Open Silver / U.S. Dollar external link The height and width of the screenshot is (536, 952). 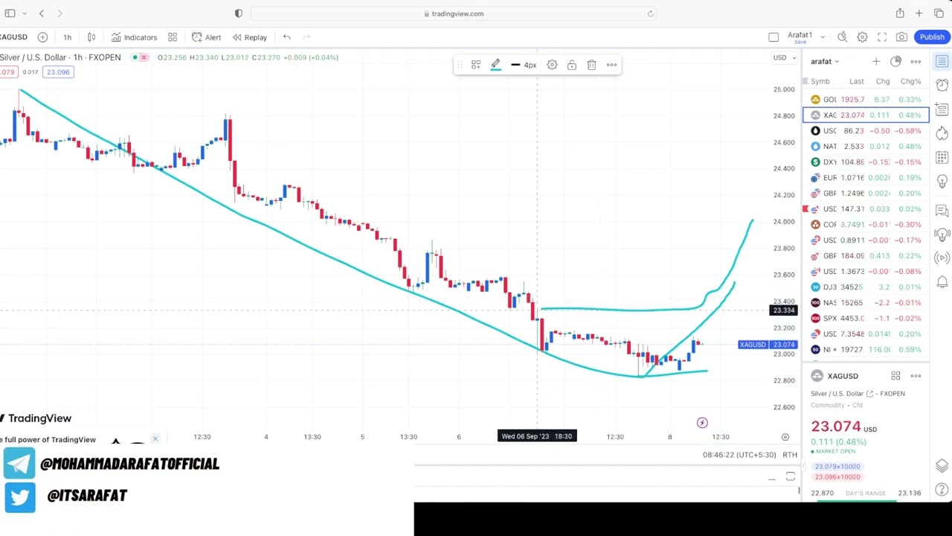pyautogui.click(x=869, y=393)
